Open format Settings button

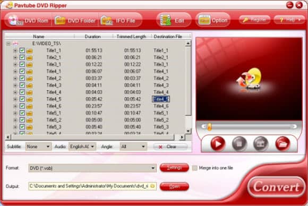174,168
